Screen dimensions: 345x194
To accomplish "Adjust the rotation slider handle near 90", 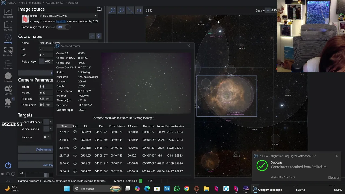I will click(46, 175).
